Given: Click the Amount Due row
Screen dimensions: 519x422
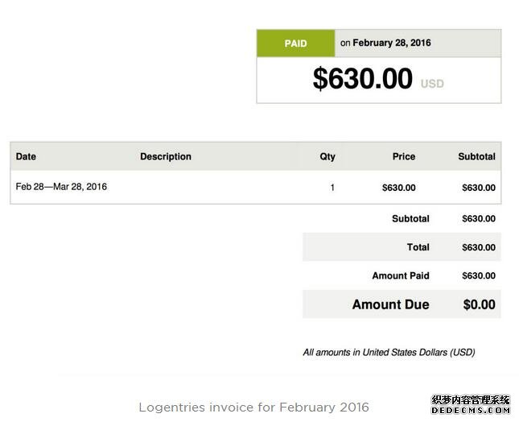Looking at the screenshot, I should click(402, 304).
